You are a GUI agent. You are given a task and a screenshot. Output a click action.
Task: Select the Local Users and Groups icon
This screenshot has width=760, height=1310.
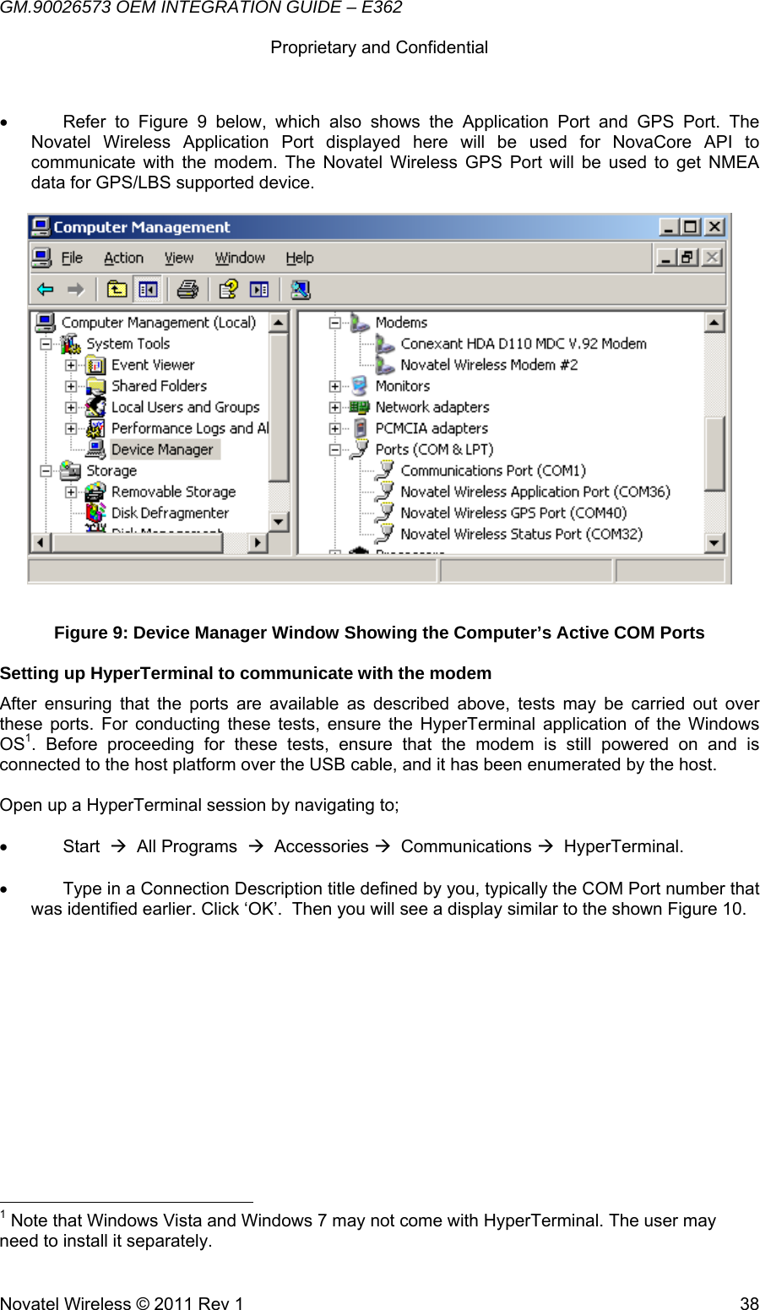click(96, 407)
